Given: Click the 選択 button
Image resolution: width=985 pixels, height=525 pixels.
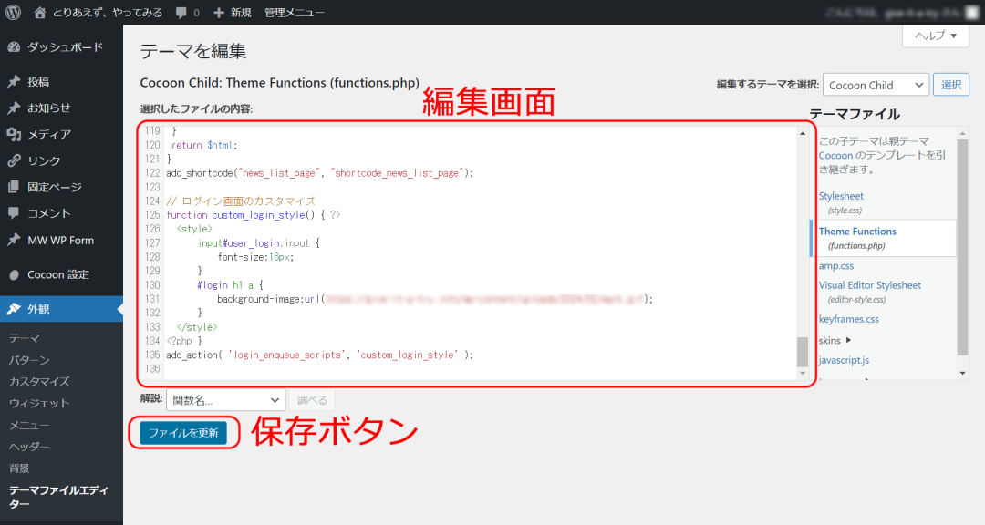Looking at the screenshot, I should point(951,85).
